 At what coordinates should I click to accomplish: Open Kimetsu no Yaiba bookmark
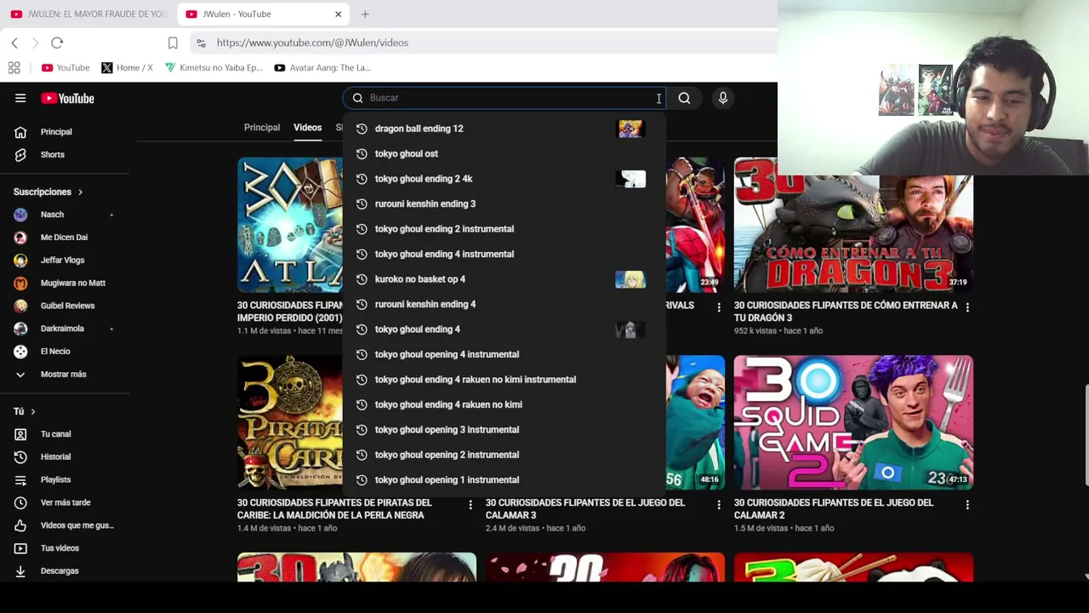214,67
